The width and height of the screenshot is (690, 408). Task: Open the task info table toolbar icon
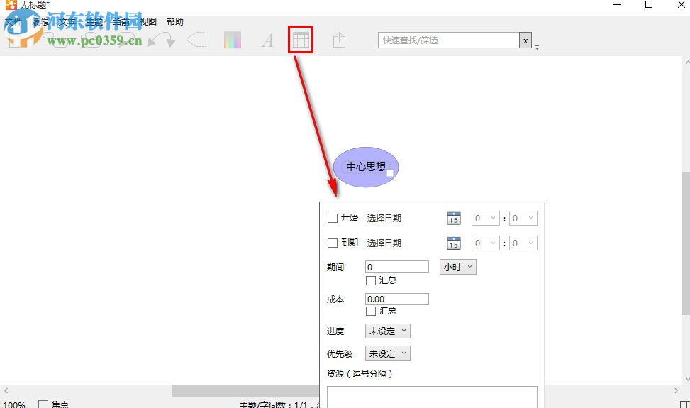(x=301, y=40)
